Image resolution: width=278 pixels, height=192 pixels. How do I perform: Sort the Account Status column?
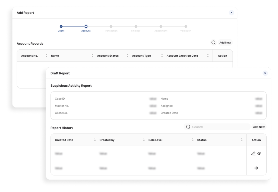127,55
